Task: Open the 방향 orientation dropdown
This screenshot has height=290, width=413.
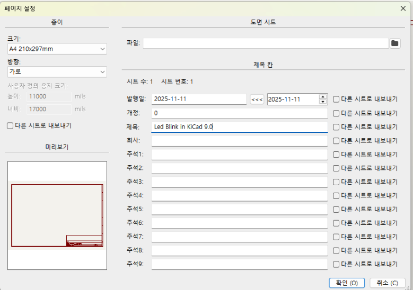Action: coord(57,72)
